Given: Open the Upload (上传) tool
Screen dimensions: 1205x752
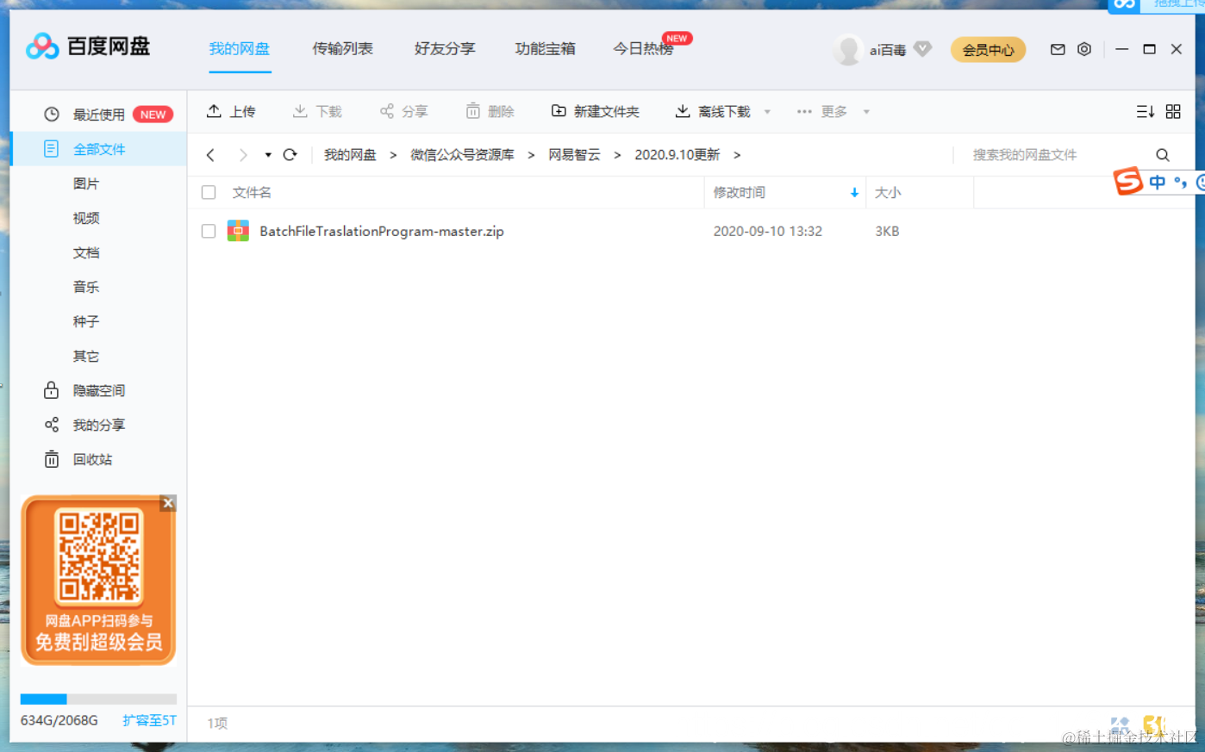Looking at the screenshot, I should click(x=231, y=111).
